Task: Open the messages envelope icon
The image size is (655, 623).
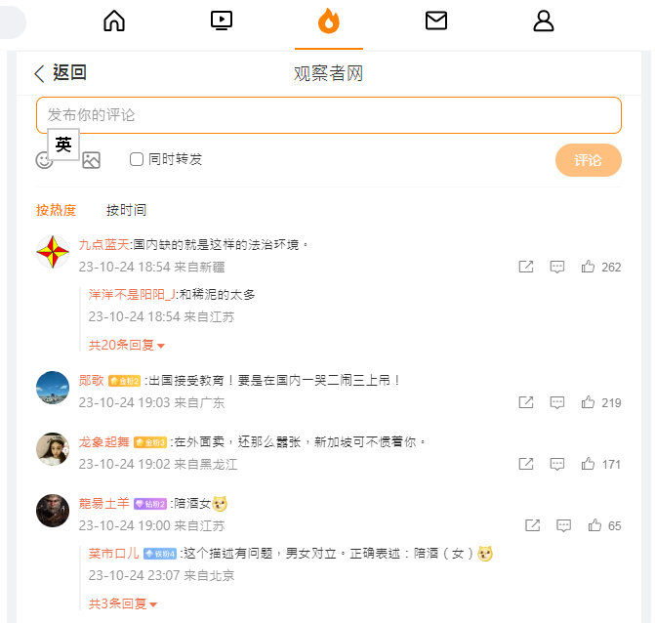Action: [x=436, y=21]
